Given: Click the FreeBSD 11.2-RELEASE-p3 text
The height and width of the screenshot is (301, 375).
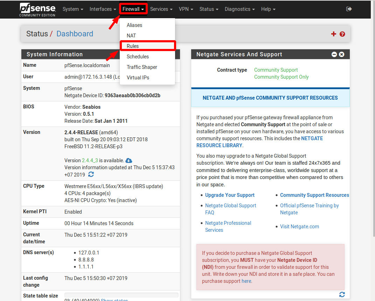Looking at the screenshot, I should (93, 146).
